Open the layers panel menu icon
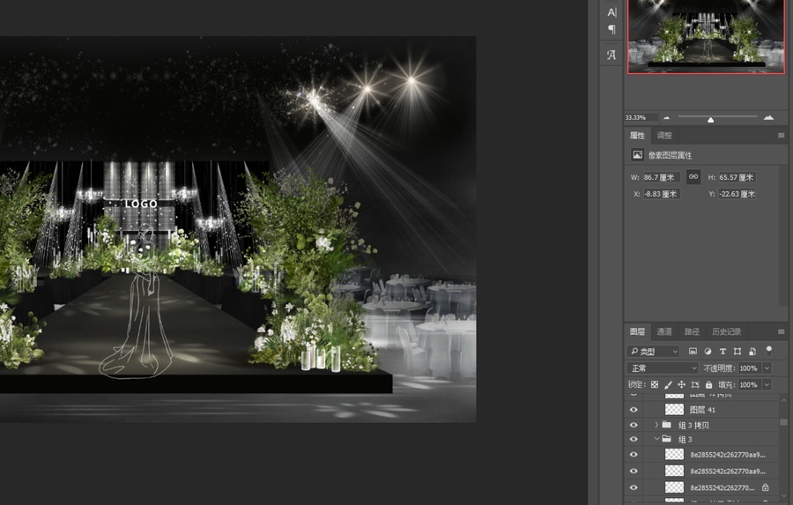The width and height of the screenshot is (793, 505). click(x=781, y=331)
